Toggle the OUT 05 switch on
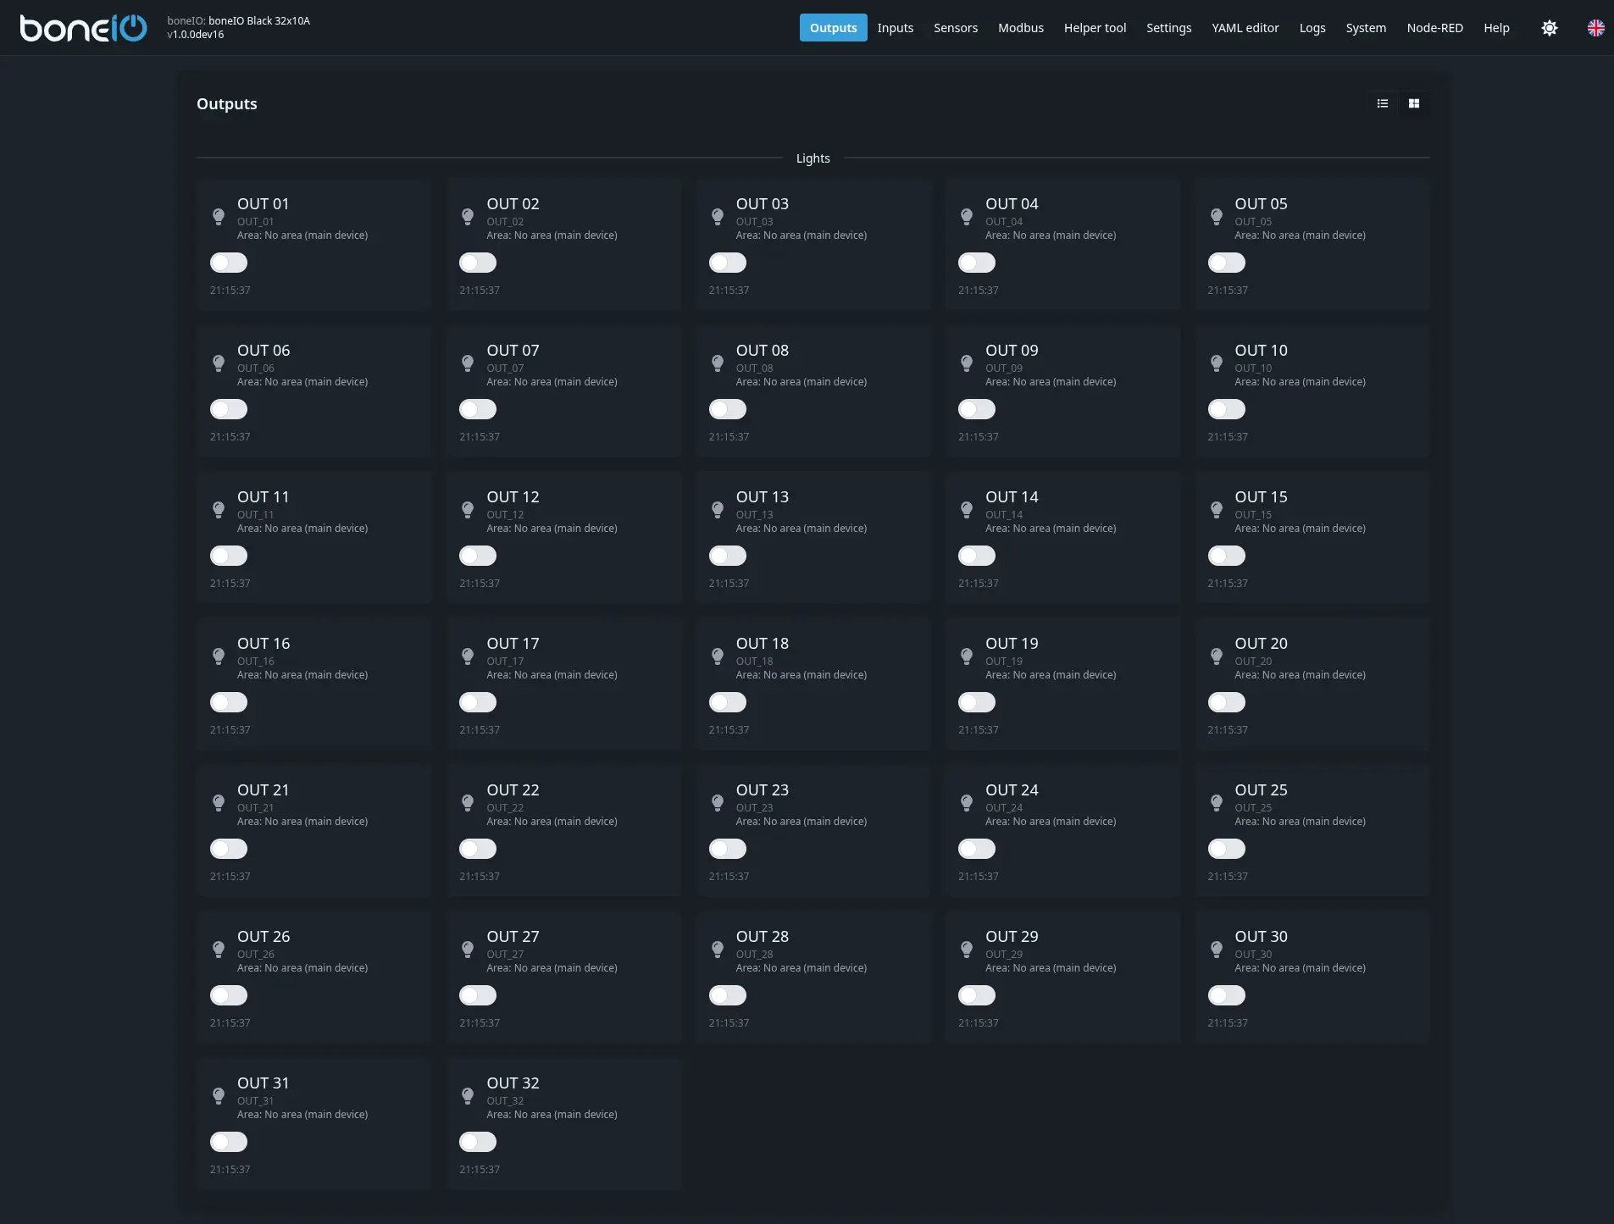 tap(1226, 263)
